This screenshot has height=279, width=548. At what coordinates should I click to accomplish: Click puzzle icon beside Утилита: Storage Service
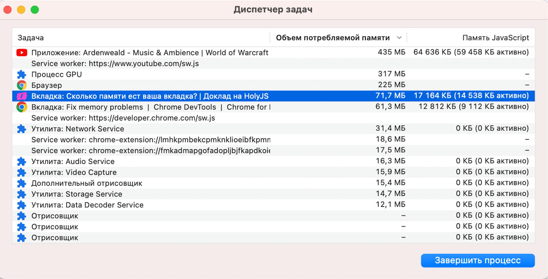pyautogui.click(x=22, y=194)
